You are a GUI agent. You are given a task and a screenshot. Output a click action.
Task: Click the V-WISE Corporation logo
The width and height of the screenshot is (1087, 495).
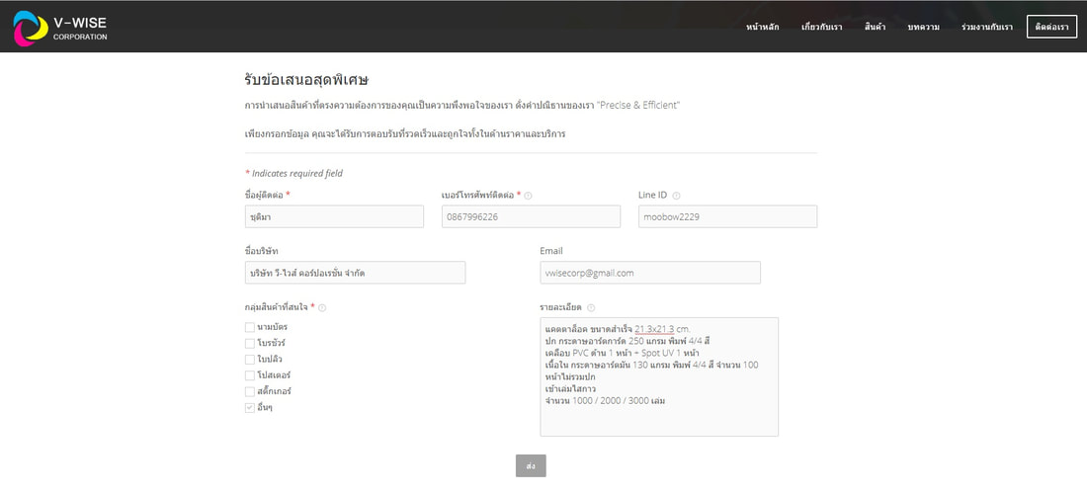60,28
